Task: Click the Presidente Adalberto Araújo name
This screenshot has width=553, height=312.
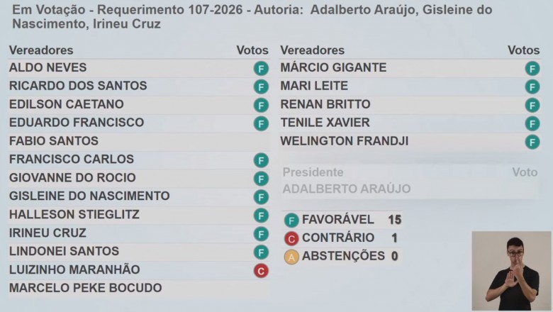Action: point(346,189)
